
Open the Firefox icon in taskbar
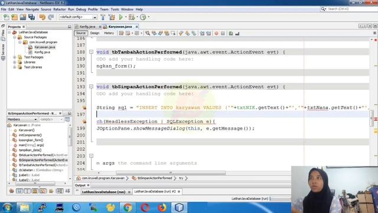pyautogui.click(x=162, y=208)
